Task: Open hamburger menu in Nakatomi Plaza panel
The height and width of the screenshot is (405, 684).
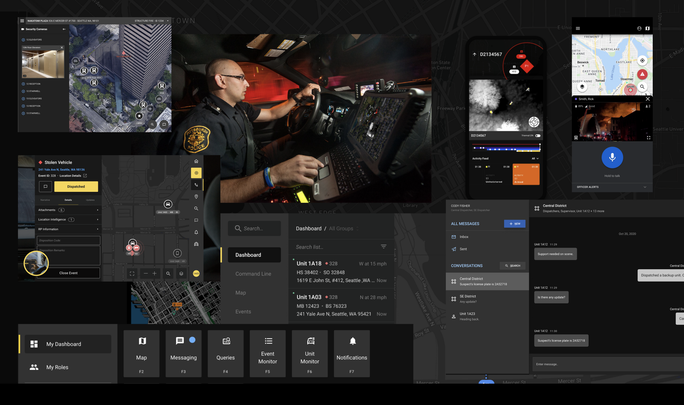Action: point(22,21)
